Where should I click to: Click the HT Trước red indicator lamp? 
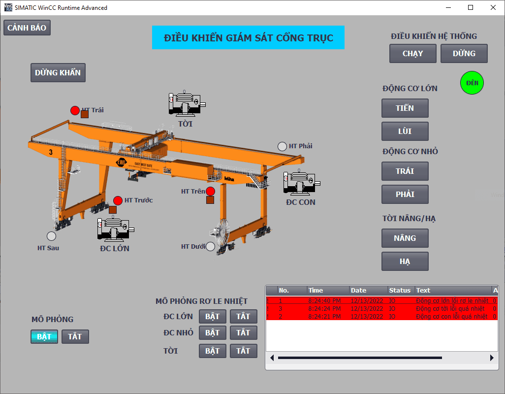[x=118, y=200]
